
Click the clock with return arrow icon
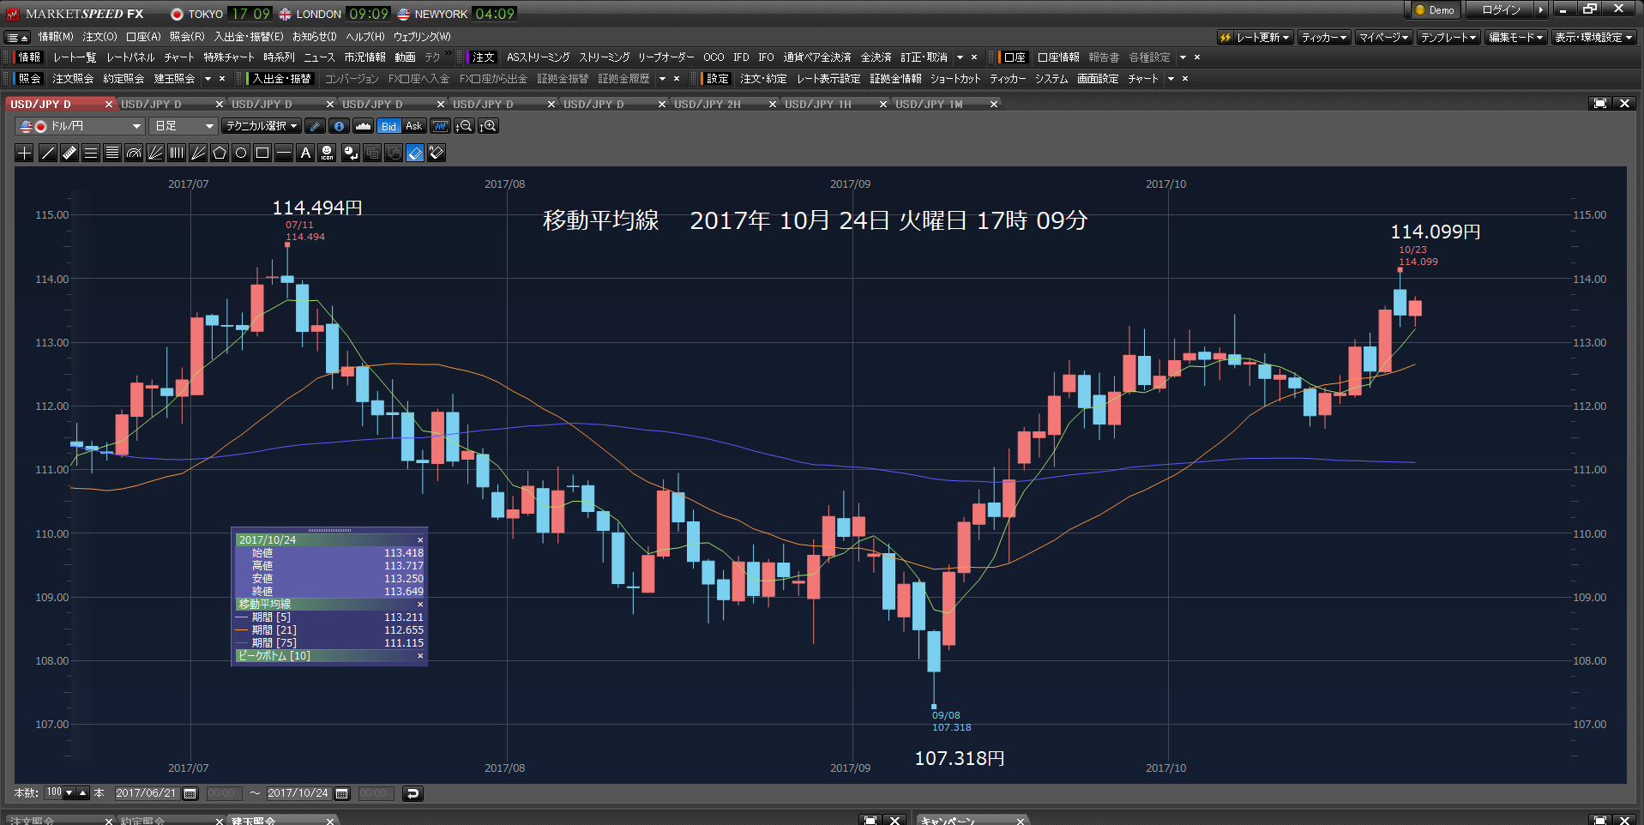pyautogui.click(x=350, y=153)
